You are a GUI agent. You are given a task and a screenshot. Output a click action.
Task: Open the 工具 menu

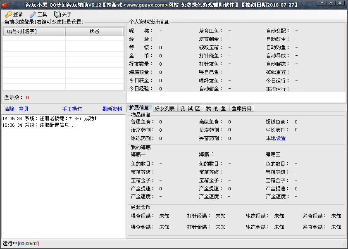point(39,14)
